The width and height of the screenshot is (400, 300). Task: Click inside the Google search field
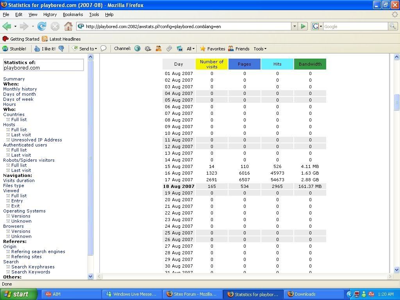click(355, 27)
